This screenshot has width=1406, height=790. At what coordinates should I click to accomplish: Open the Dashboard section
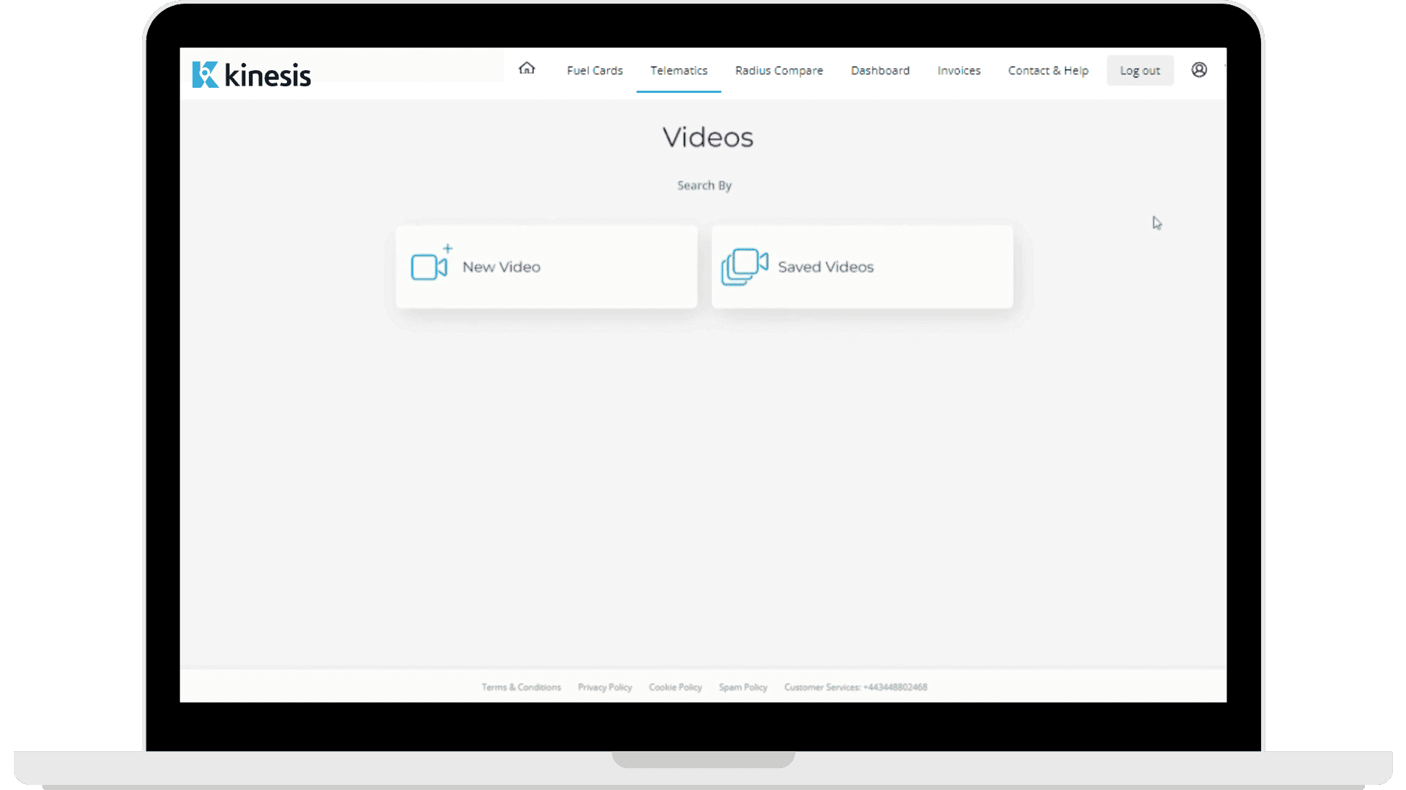(879, 70)
